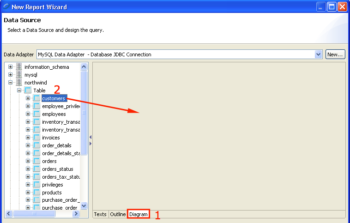Viewport: 350px width, 223px height.
Task: Click the tree scroll left arrow
Action: 9,214
